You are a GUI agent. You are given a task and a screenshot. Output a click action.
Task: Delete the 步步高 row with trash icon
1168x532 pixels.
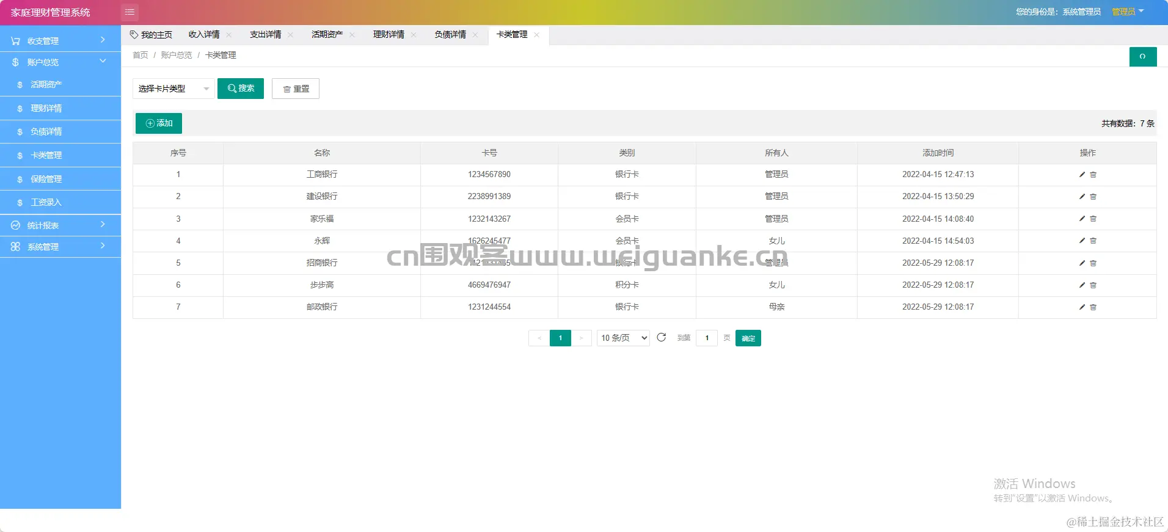tap(1093, 285)
